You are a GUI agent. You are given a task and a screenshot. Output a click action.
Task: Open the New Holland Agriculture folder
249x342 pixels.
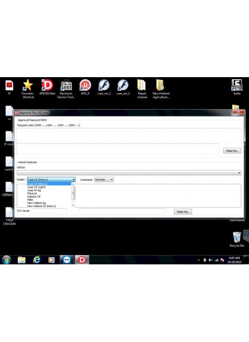pyautogui.click(x=161, y=89)
